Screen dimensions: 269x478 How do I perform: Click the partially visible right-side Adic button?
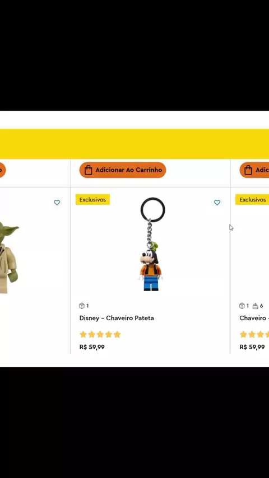(x=254, y=170)
